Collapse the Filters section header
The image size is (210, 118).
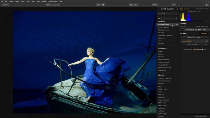[183, 33]
